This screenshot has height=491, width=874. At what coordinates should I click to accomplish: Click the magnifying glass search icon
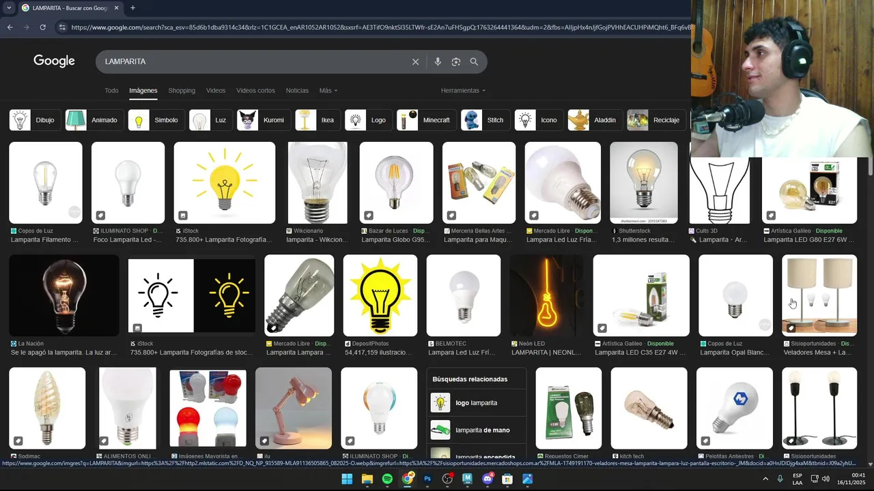474,61
